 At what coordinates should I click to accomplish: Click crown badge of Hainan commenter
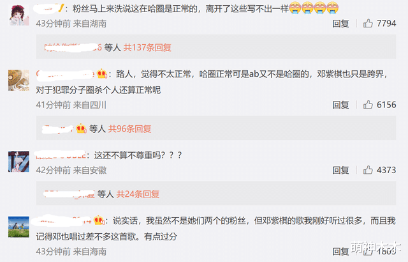pyautogui.click(x=99, y=221)
